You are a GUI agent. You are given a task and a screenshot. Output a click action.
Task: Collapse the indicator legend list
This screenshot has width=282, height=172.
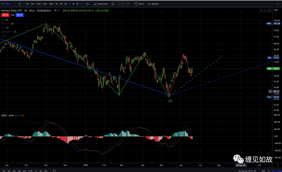coord(4,36)
